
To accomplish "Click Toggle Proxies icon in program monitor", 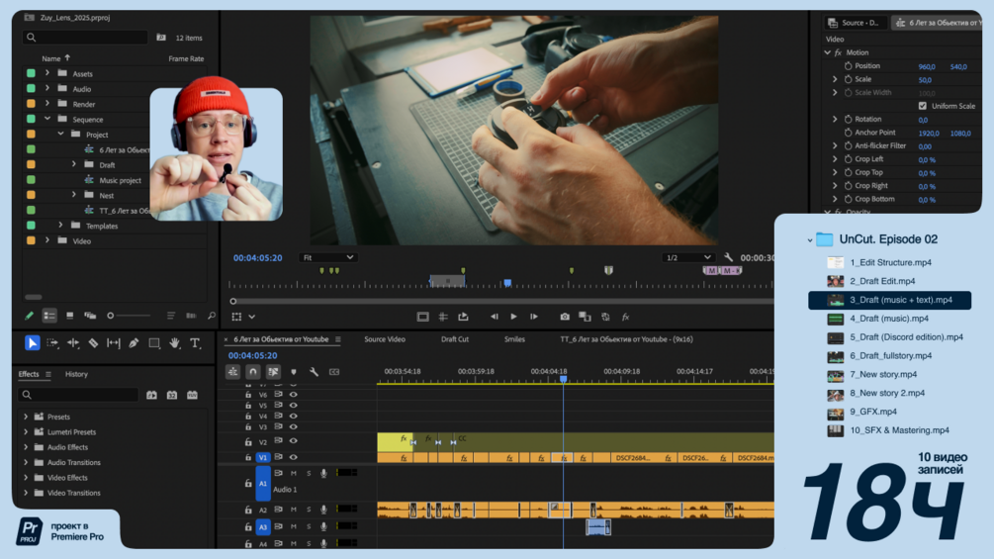I will click(605, 317).
